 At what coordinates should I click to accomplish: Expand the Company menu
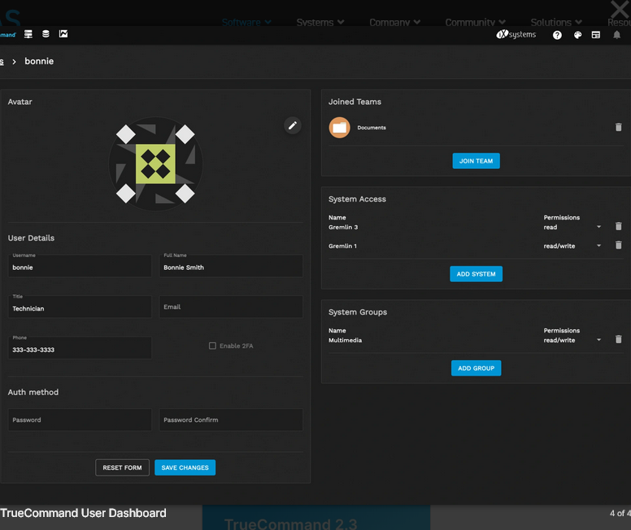coord(394,22)
